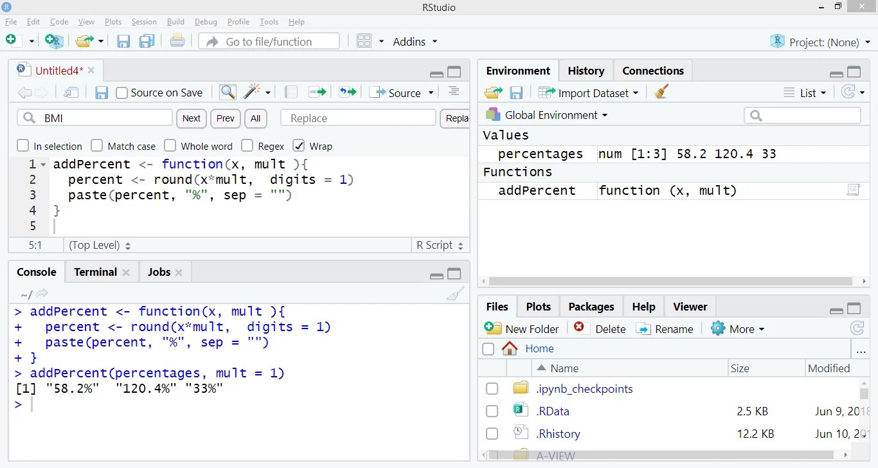Image resolution: width=878 pixels, height=468 pixels.
Task: Run the Source button to execute the script
Action: (x=400, y=93)
